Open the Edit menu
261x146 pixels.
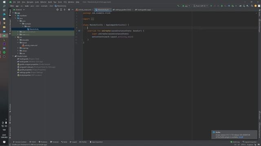[x=19, y=2]
